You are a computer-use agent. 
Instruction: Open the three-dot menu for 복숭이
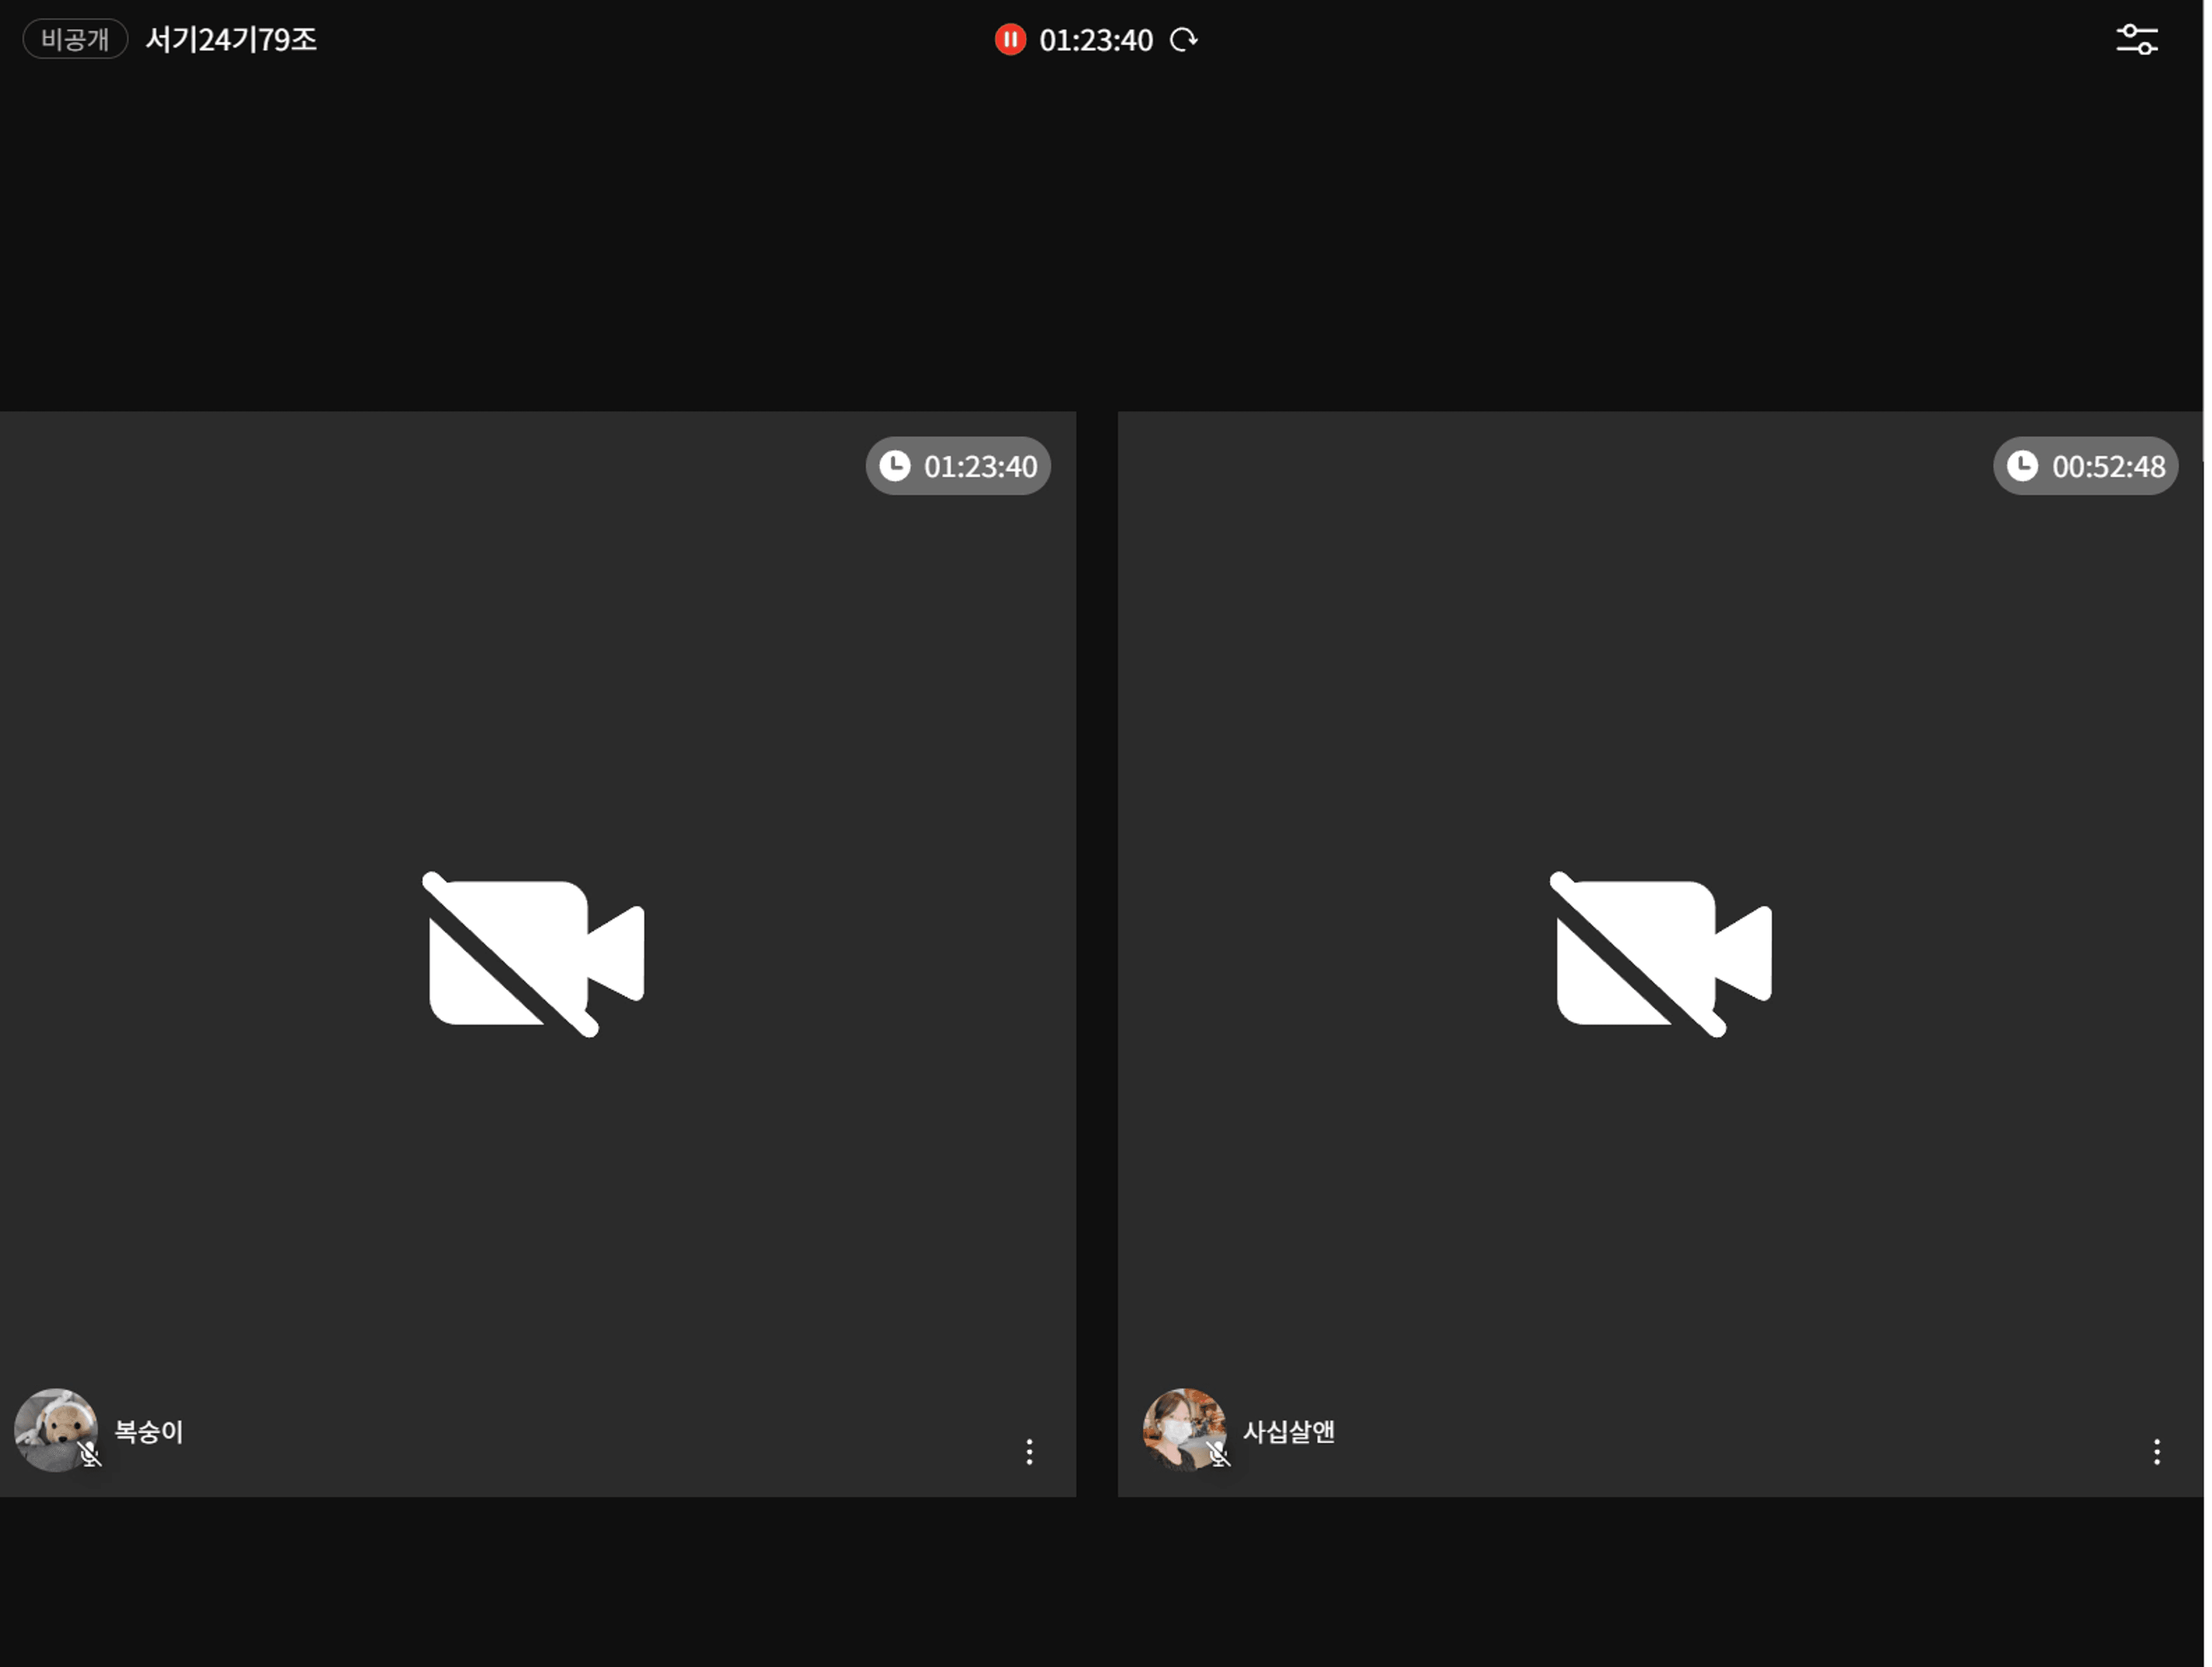click(1029, 1452)
